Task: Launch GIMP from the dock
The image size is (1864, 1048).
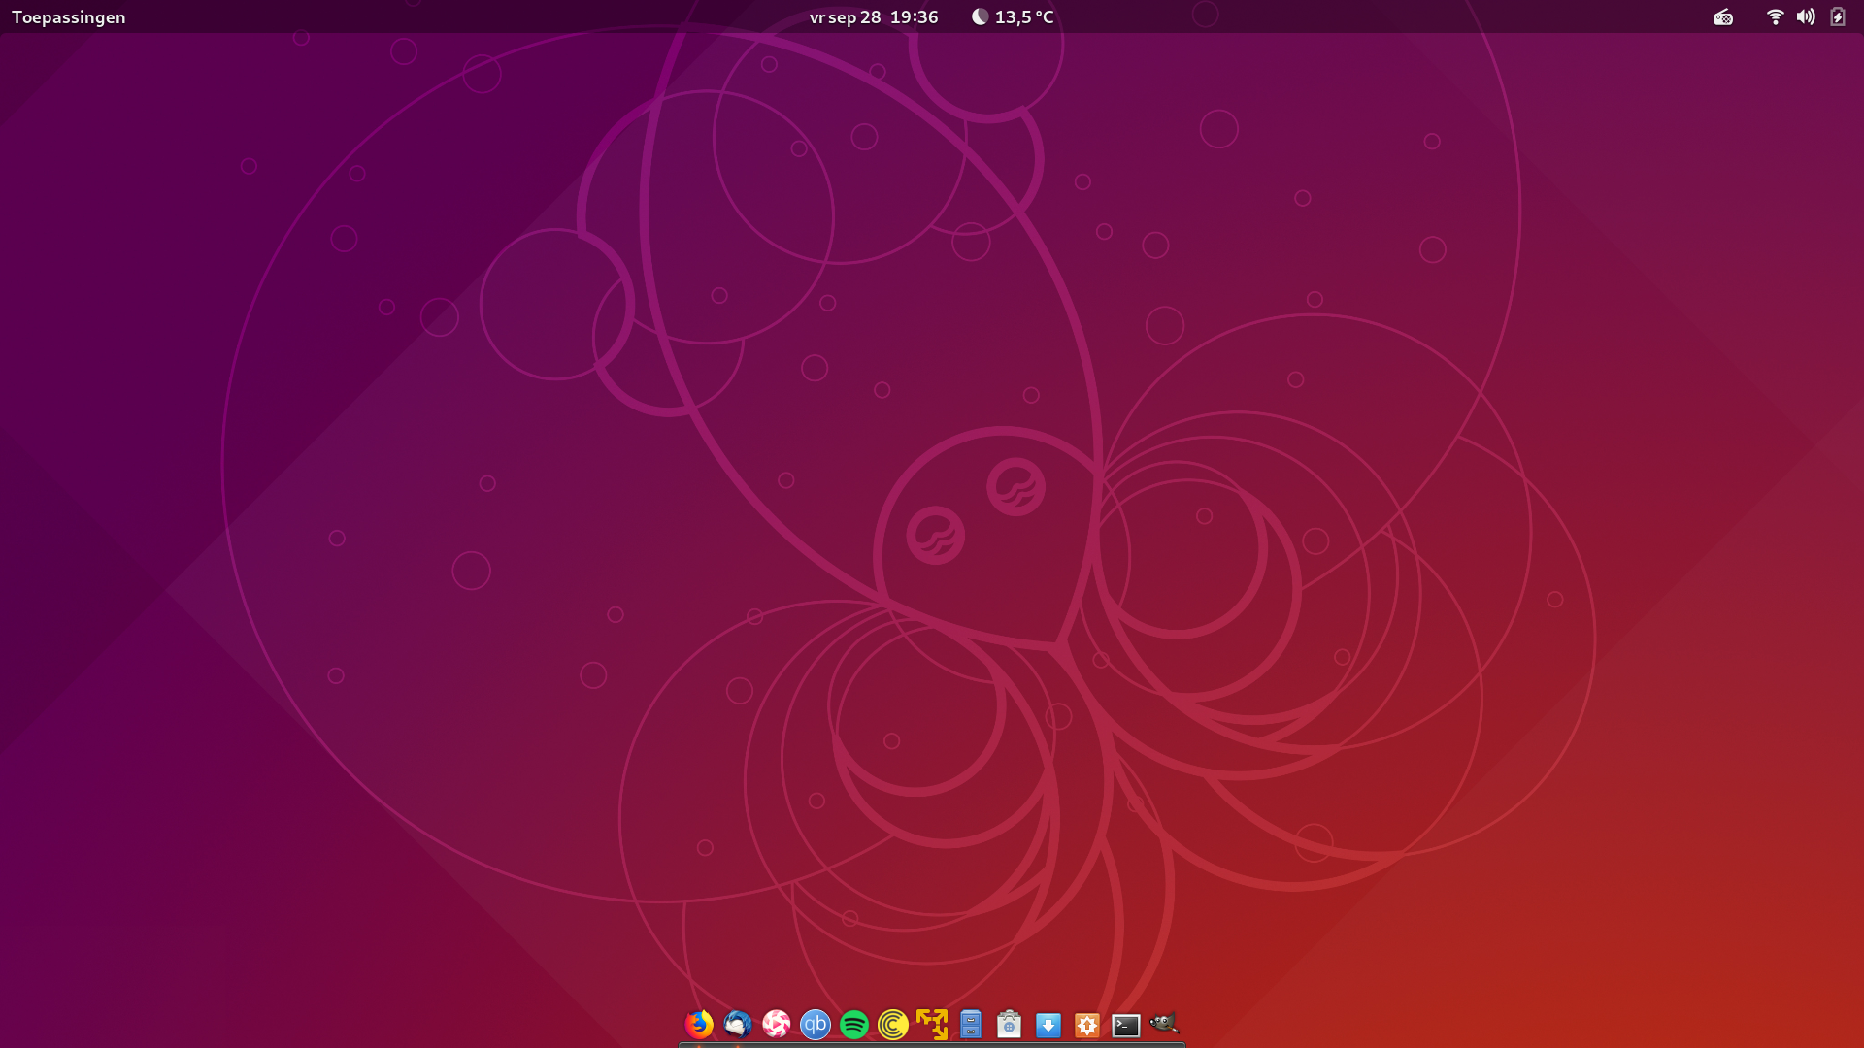Action: (1165, 1023)
